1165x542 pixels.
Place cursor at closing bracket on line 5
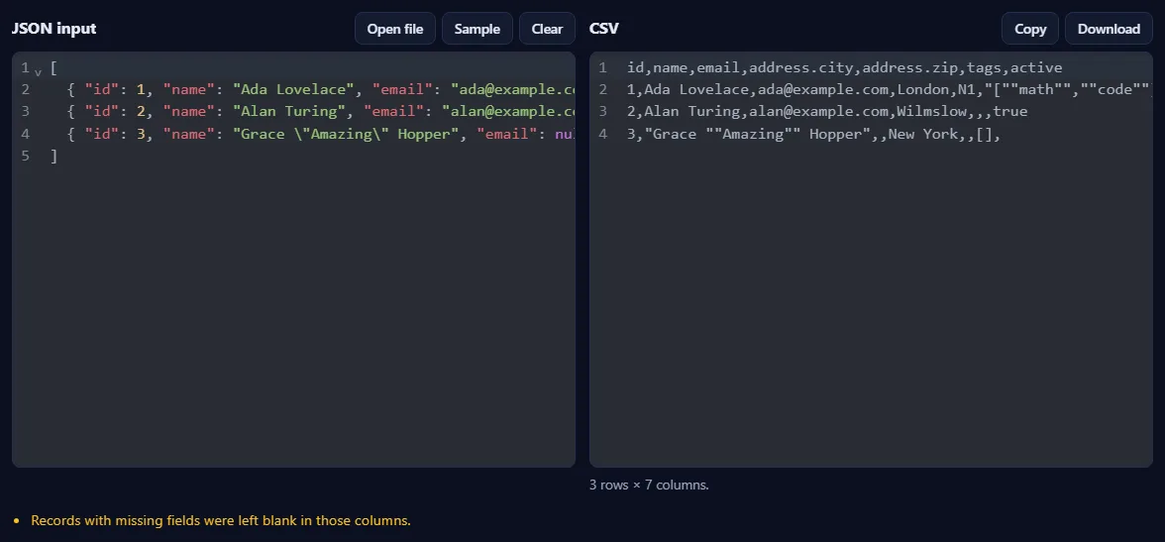[x=54, y=157]
